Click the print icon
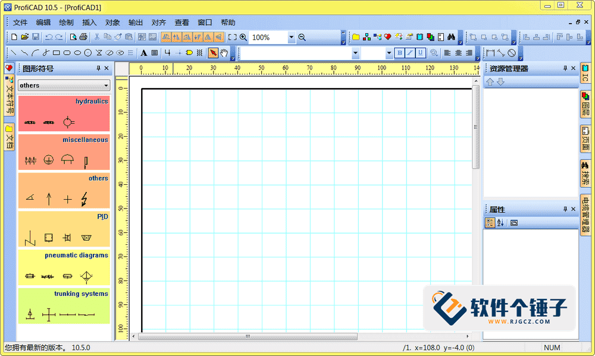The image size is (595, 356). click(83, 37)
